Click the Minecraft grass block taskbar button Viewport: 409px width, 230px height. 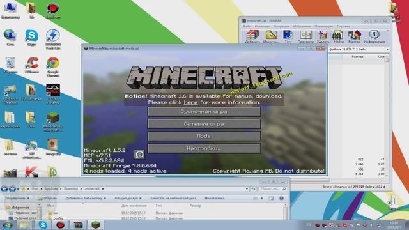coord(95,225)
